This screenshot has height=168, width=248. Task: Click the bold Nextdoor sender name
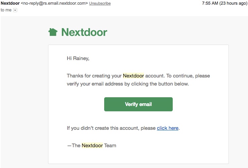[x=10, y=3]
